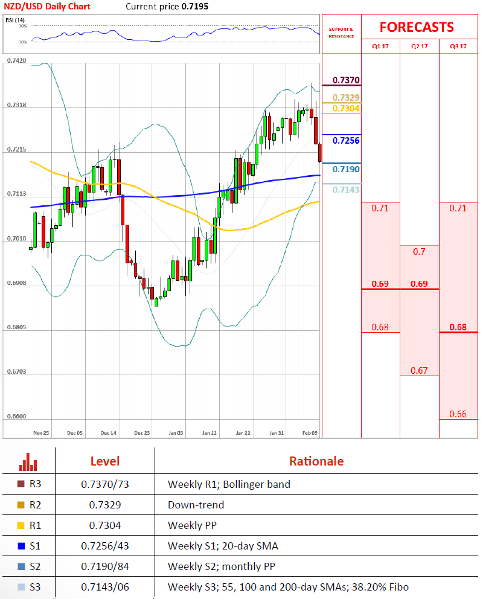483x599 pixels.
Task: Select the Q1 17 column header
Action: pos(380,46)
